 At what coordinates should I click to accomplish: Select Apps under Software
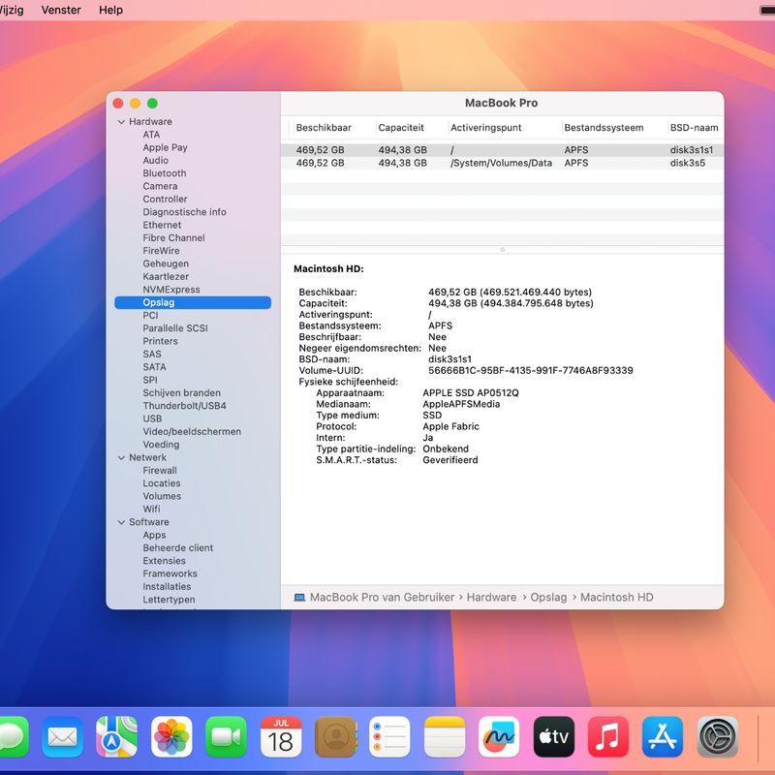(x=154, y=535)
